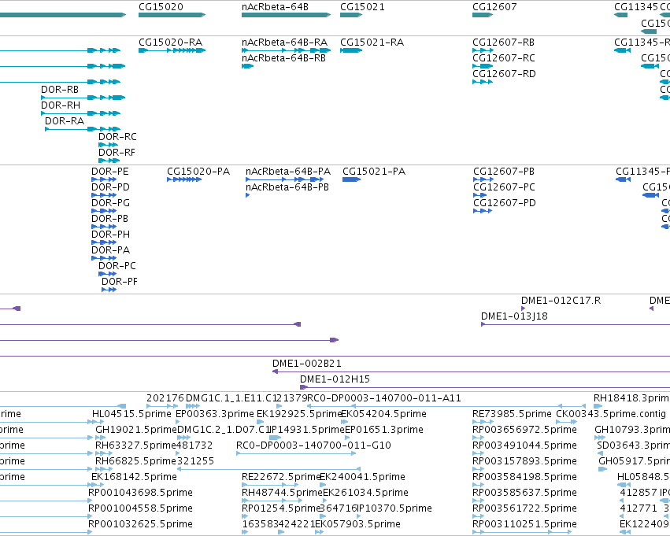Select EST RE73985.5prime

[483, 422]
